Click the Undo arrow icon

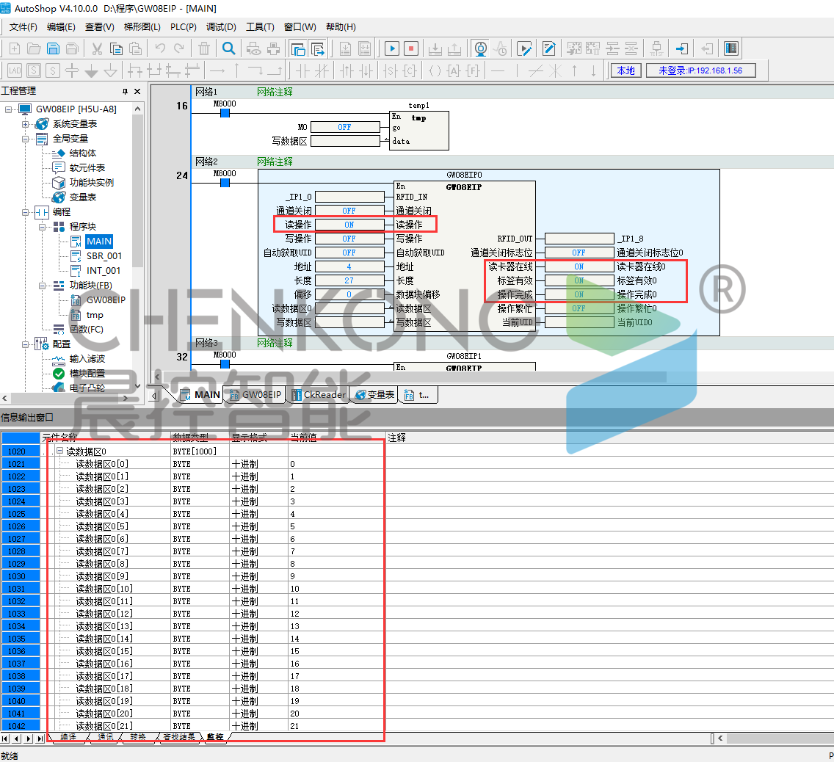pos(160,48)
